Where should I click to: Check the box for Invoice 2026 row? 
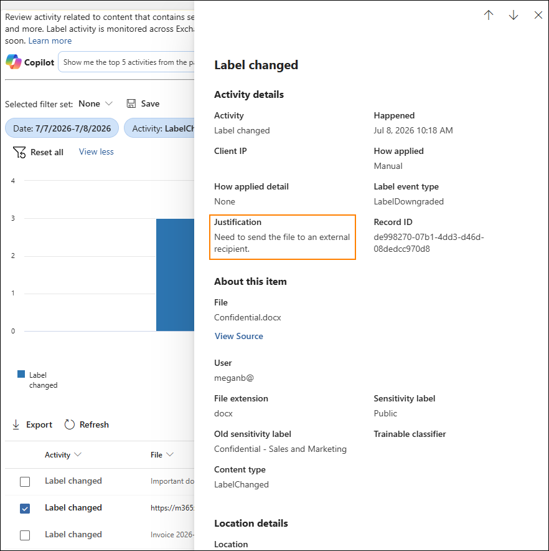(25, 535)
